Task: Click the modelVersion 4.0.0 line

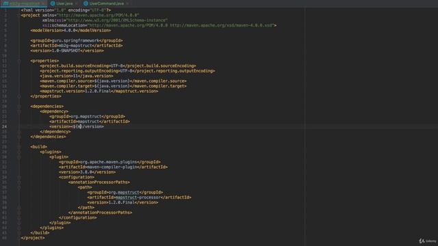Action: [x=70, y=30]
